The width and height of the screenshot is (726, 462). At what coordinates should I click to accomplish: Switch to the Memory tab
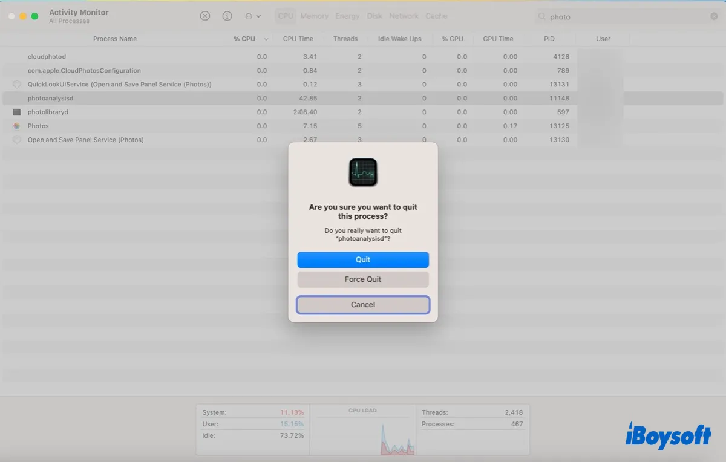(x=314, y=16)
